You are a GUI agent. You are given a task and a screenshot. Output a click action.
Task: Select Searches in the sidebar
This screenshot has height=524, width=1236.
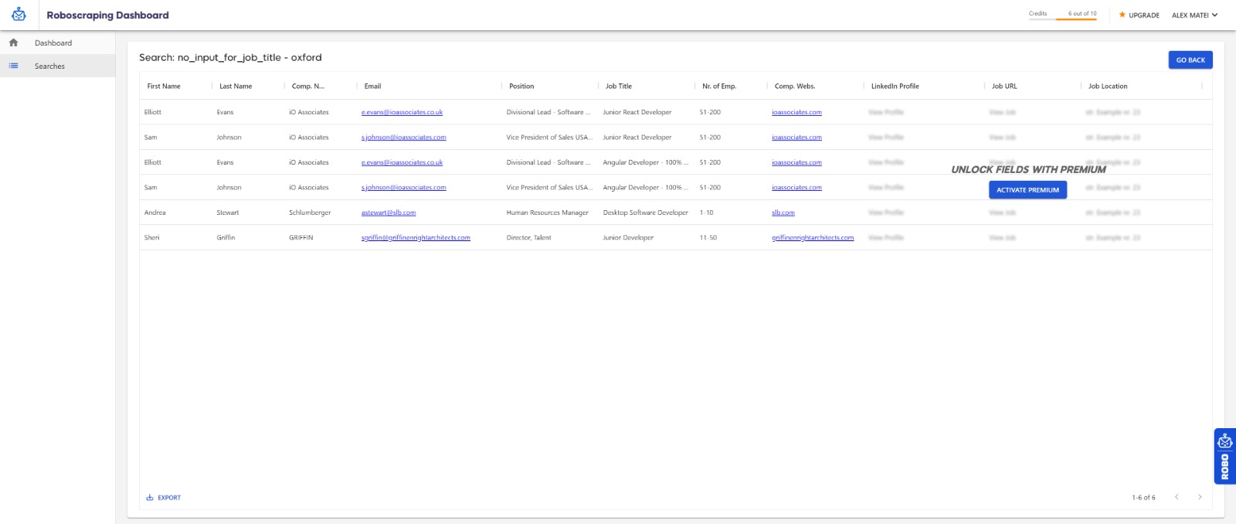click(49, 66)
